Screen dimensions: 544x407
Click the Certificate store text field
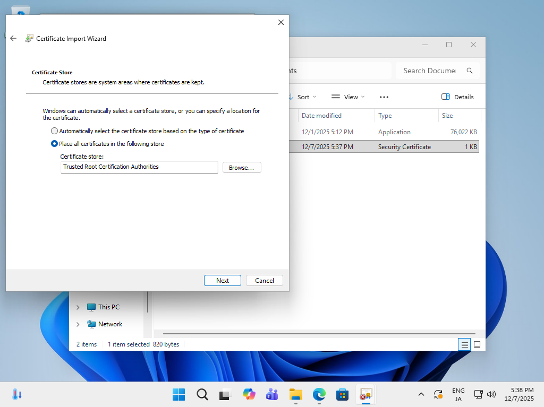tap(139, 167)
